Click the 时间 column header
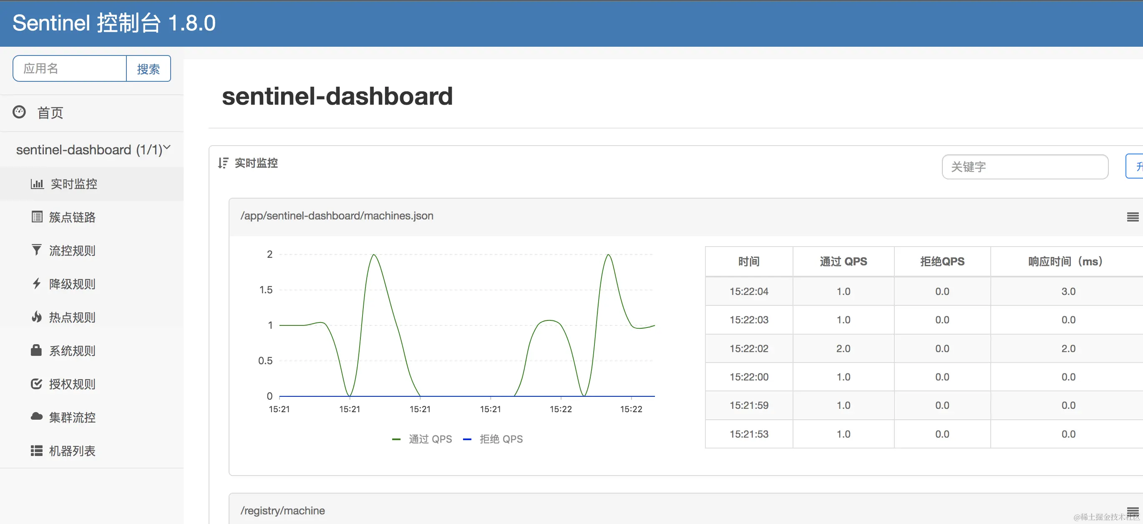This screenshot has width=1143, height=524. click(748, 261)
